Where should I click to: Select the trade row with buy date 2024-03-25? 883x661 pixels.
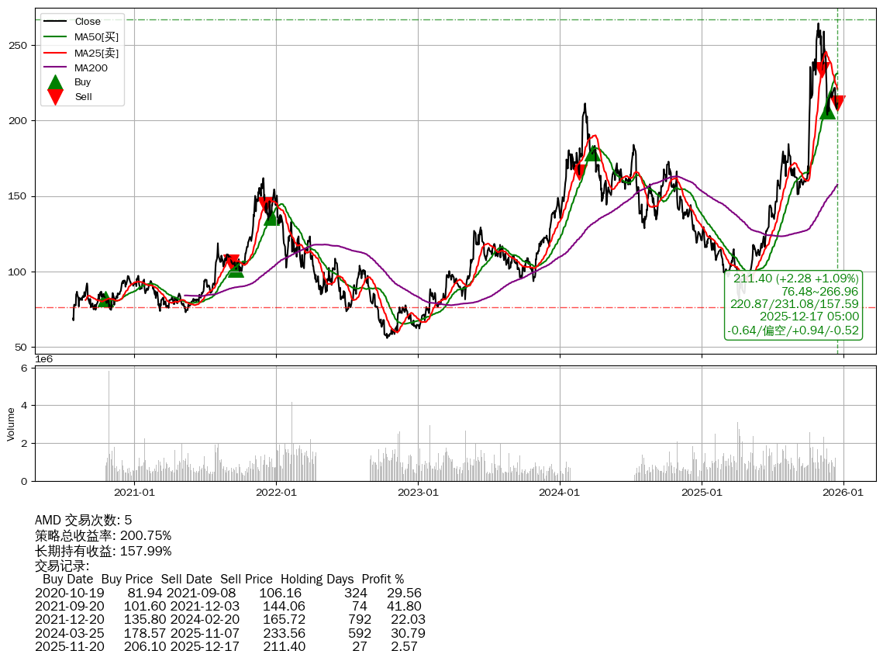pos(229,633)
